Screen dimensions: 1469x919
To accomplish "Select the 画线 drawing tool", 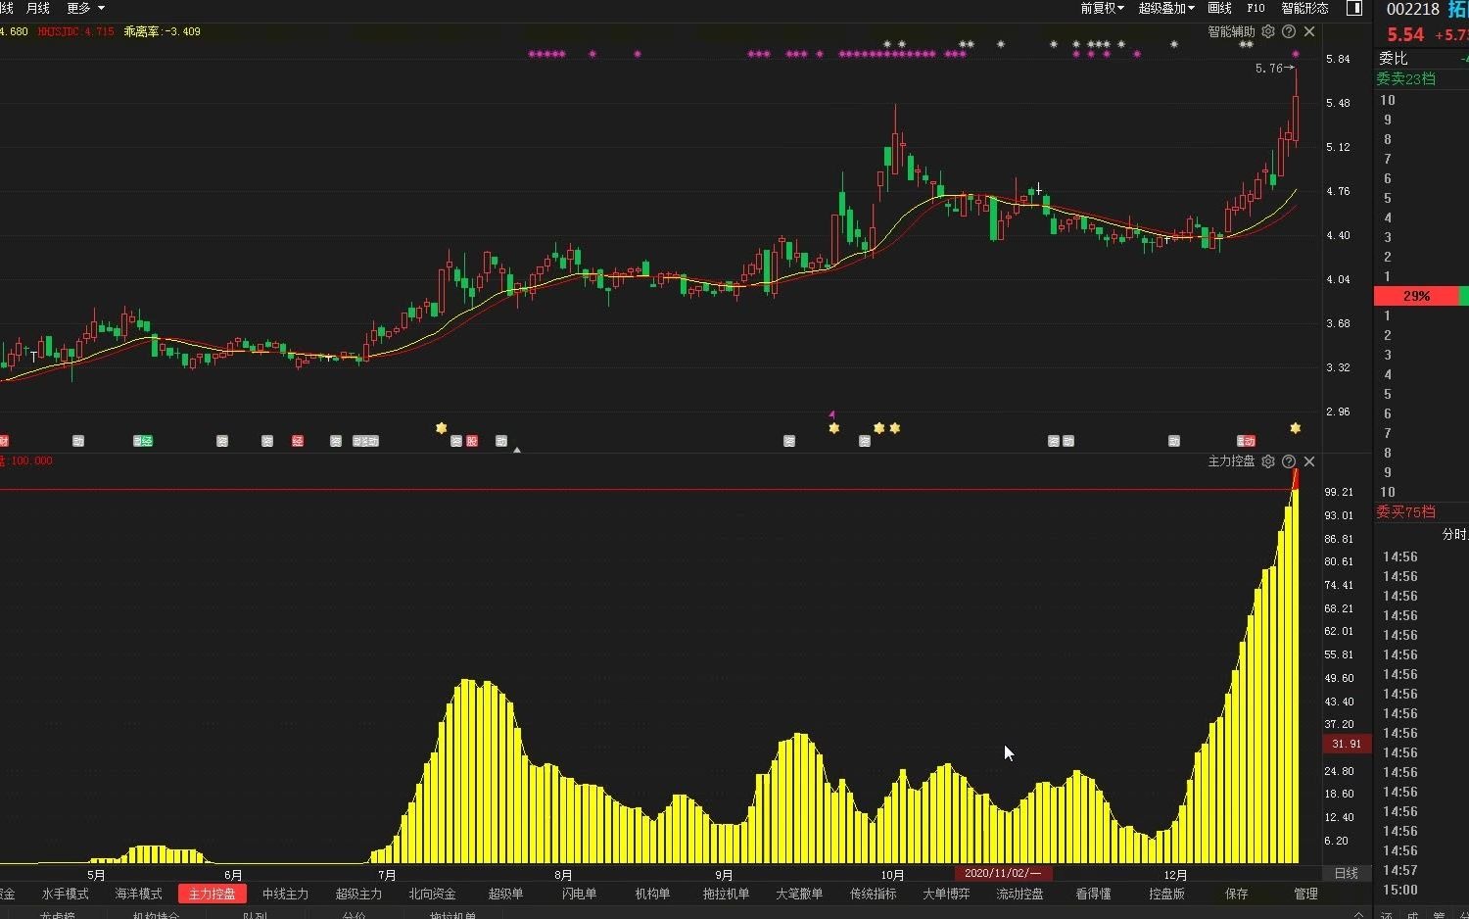I will coord(1220,8).
